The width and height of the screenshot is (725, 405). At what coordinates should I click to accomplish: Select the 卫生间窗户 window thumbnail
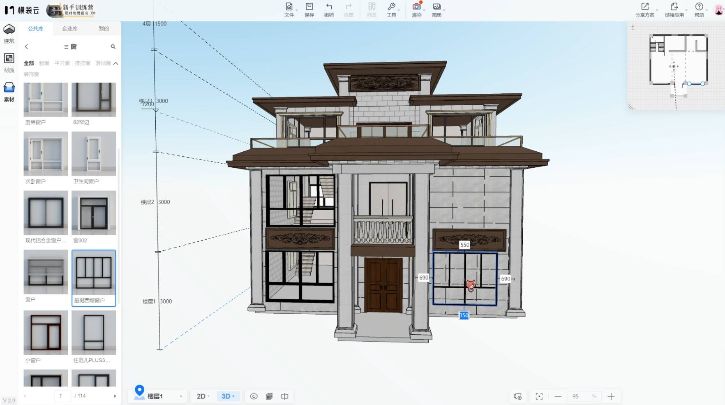(x=94, y=154)
